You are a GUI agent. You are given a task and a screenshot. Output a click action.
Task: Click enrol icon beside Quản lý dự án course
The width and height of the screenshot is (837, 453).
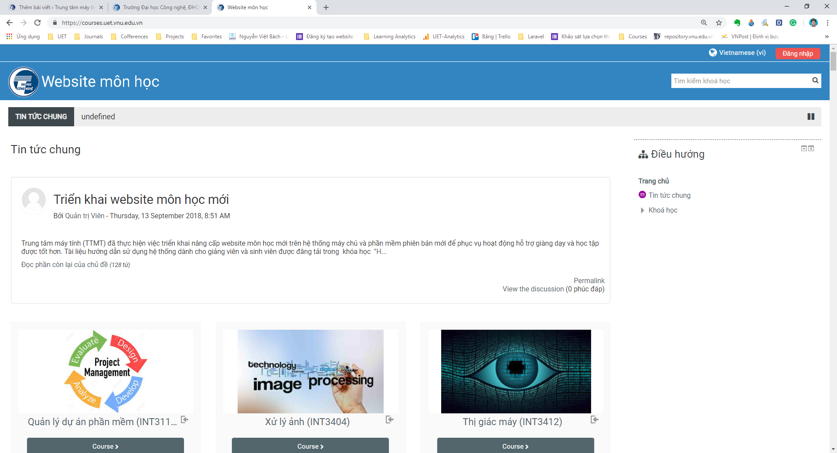(x=185, y=419)
